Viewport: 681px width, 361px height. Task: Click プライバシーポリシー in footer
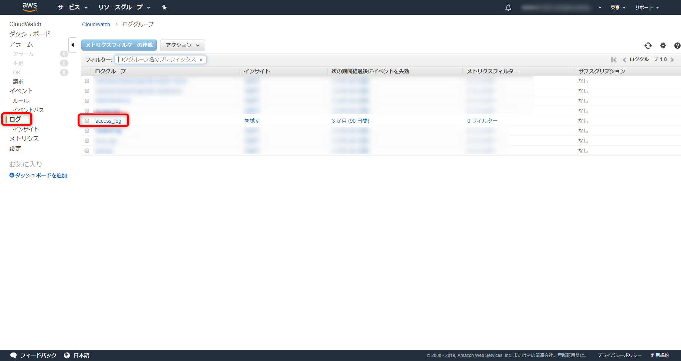(x=619, y=355)
